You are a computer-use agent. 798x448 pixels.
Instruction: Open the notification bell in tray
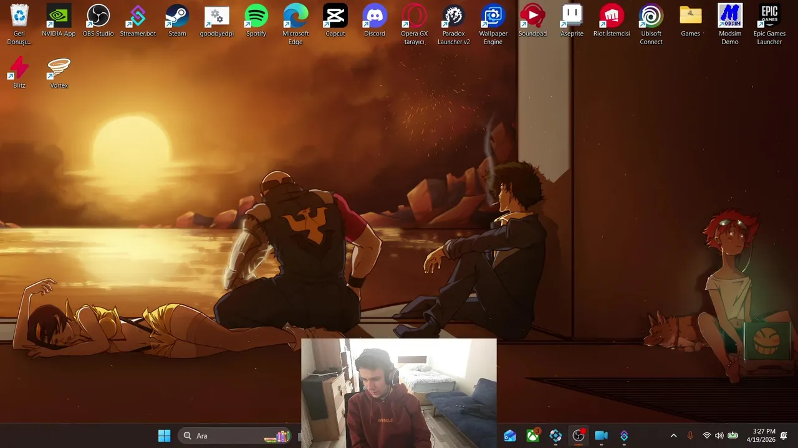(784, 436)
